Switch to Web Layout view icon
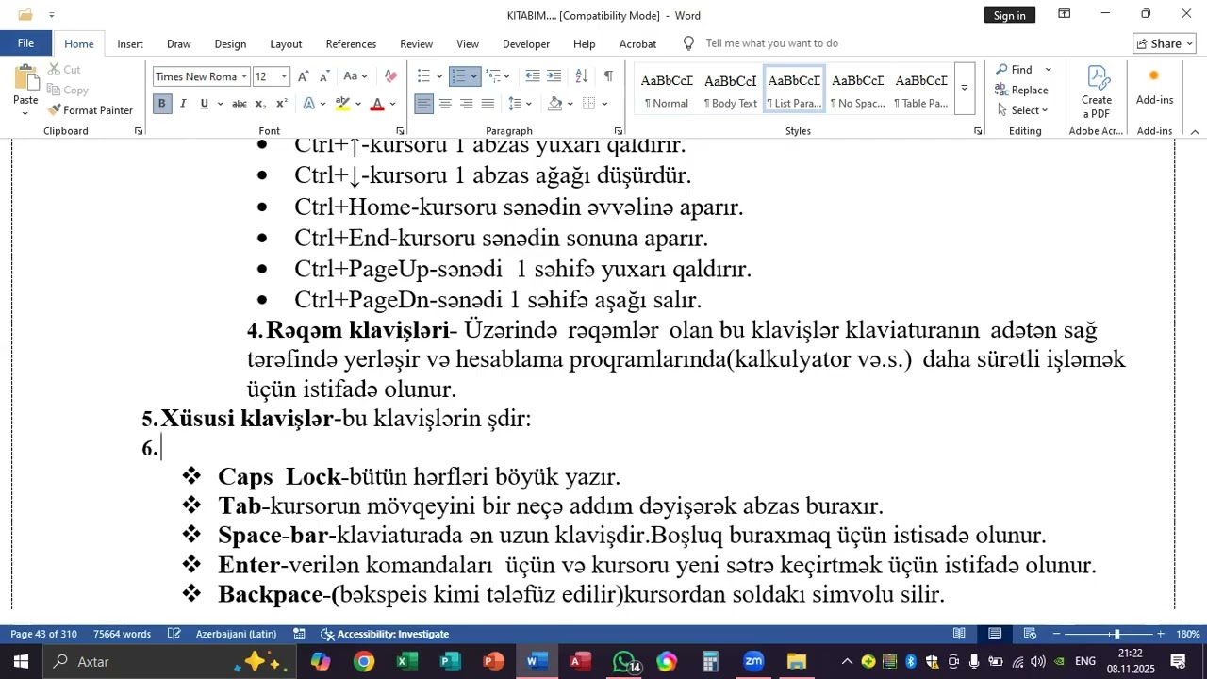1207x679 pixels. click(x=1030, y=634)
